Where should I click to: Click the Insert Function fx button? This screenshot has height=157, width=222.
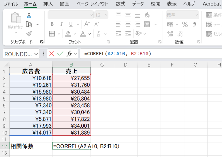(69, 54)
